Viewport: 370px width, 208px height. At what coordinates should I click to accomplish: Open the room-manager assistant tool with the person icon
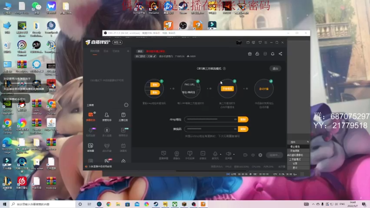107,116
